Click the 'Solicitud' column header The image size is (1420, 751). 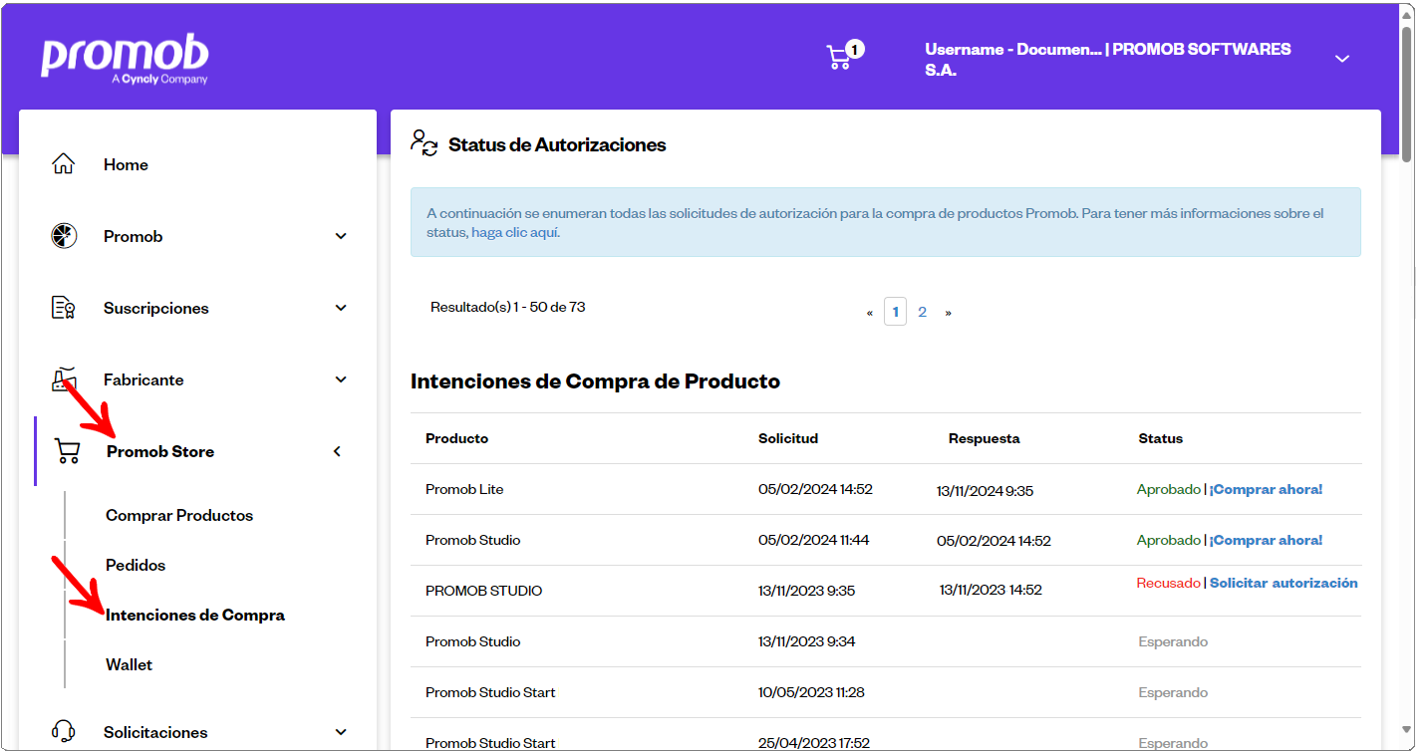tap(788, 438)
